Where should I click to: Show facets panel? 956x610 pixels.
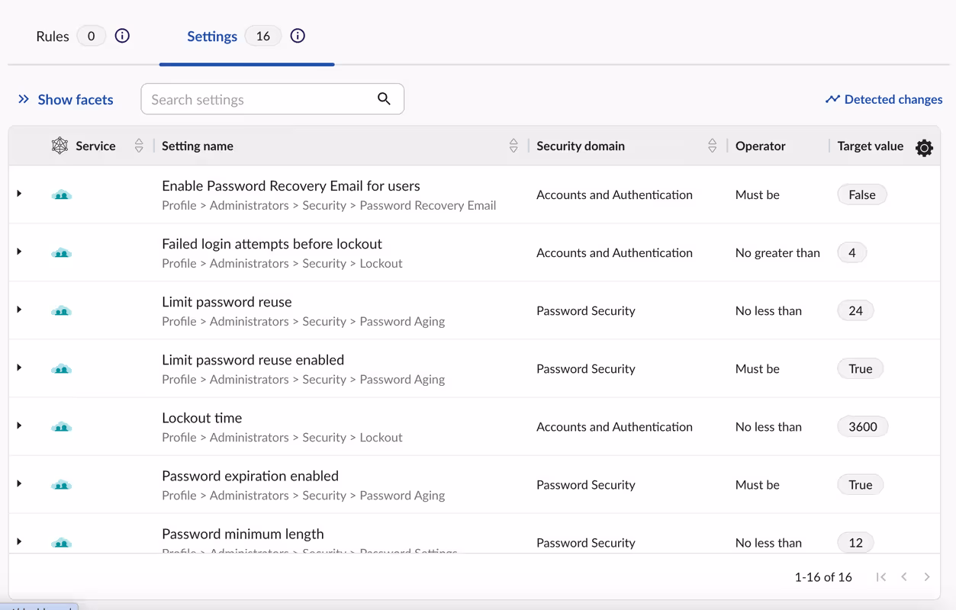click(x=66, y=100)
